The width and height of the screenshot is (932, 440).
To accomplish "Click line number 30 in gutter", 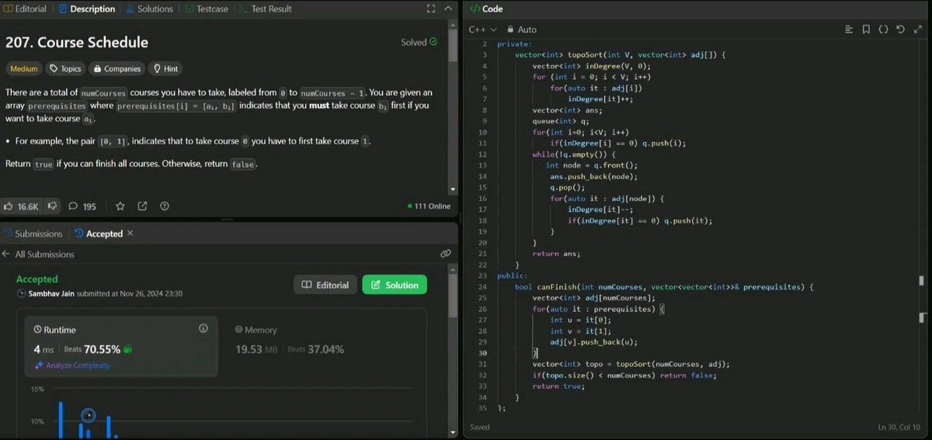I will 482,353.
